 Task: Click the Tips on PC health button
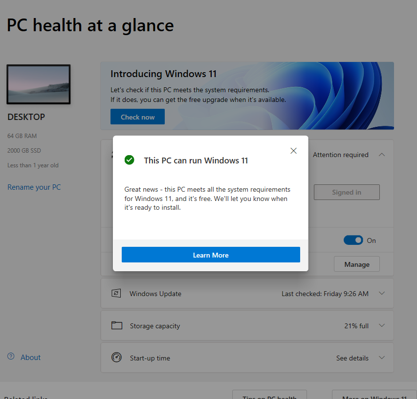[269, 395]
